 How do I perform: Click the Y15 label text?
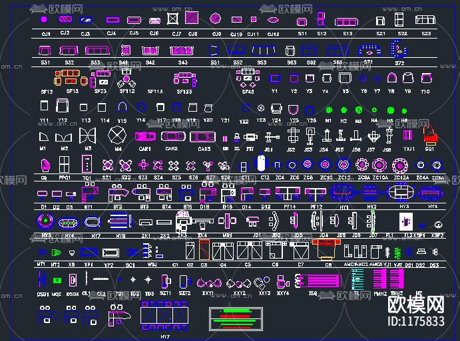(122, 120)
